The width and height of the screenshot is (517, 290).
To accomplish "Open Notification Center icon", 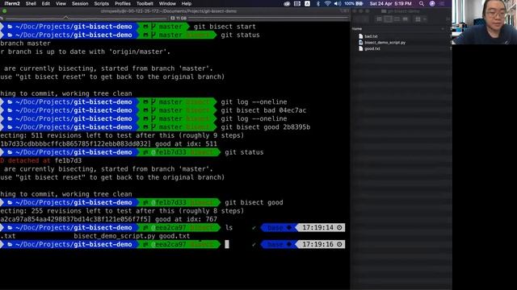I will pos(442,3).
